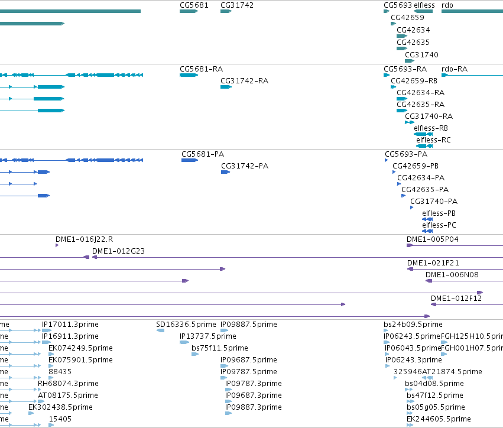
Task: Select EST AT08175.5prime
Action: click(68, 396)
